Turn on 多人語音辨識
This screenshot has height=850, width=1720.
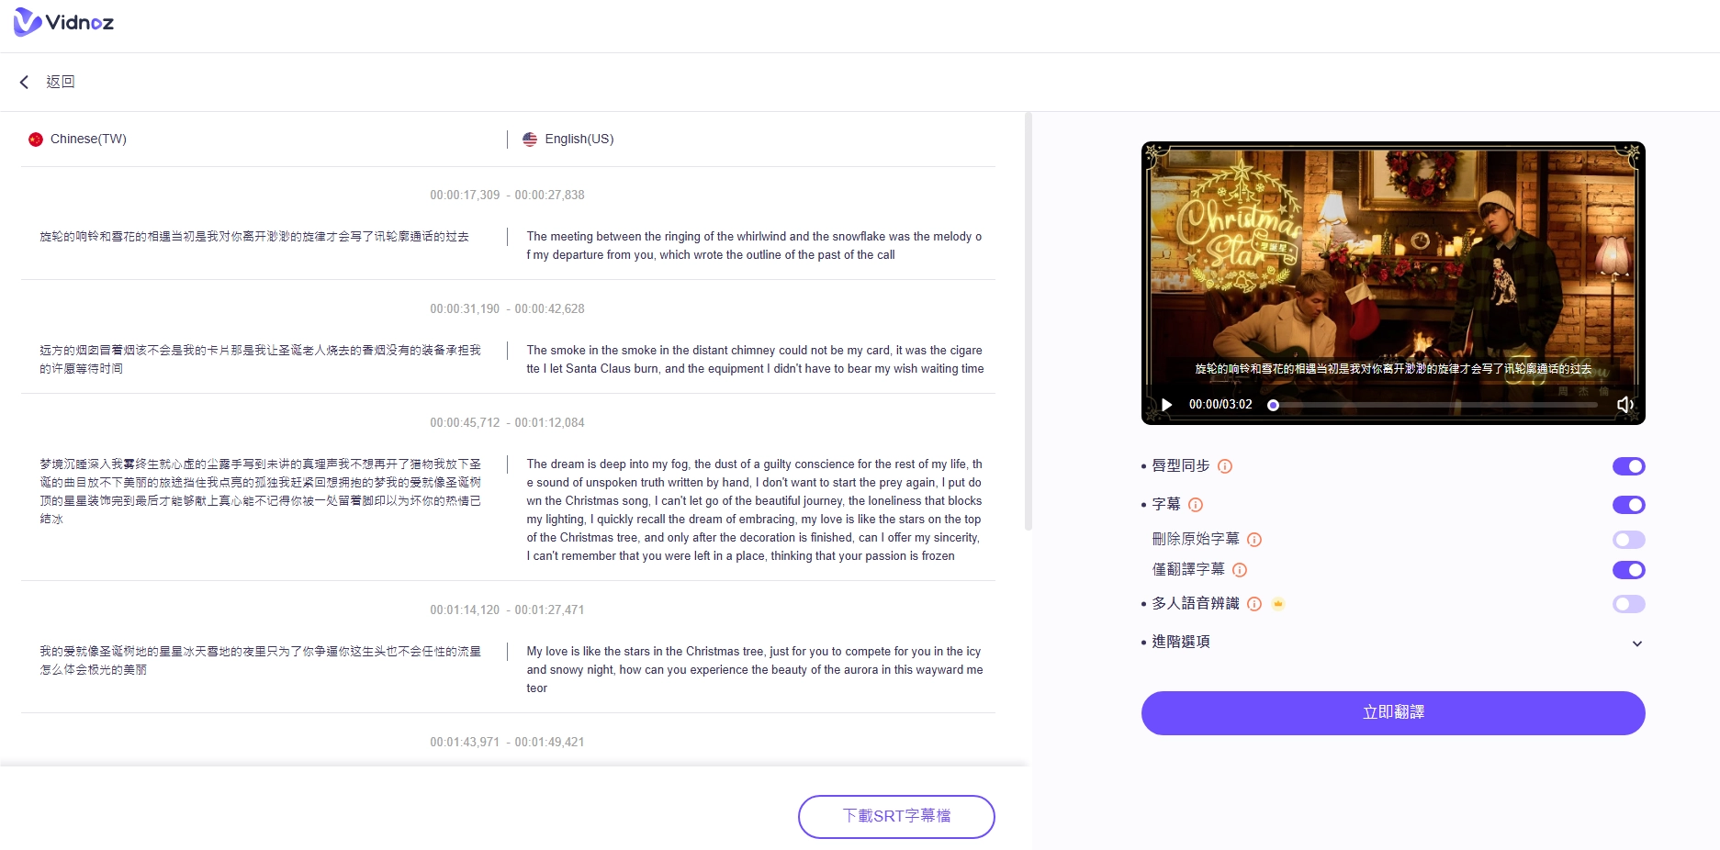pyautogui.click(x=1629, y=604)
